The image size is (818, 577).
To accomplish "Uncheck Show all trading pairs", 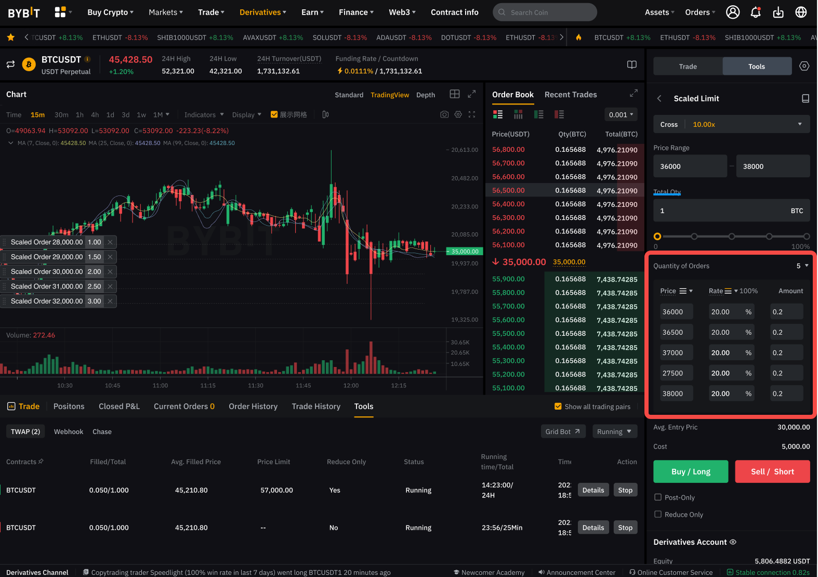I will point(558,406).
